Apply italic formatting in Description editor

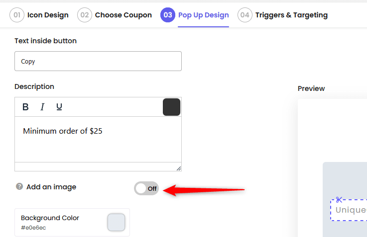tap(42, 107)
